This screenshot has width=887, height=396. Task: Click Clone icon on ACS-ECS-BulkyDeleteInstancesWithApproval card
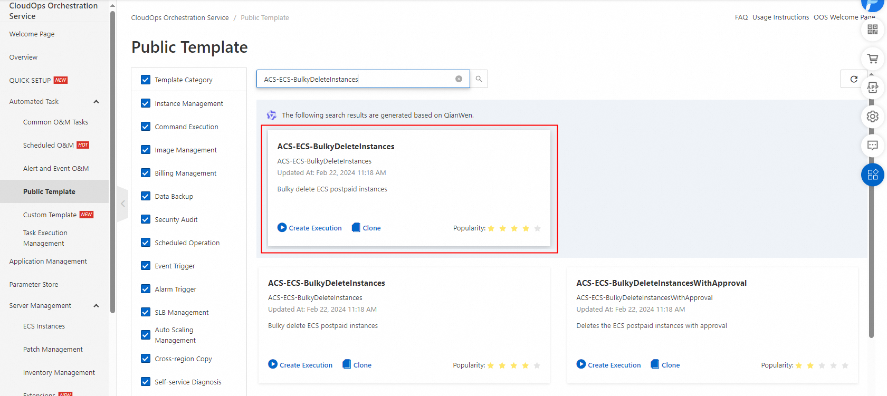pos(655,364)
